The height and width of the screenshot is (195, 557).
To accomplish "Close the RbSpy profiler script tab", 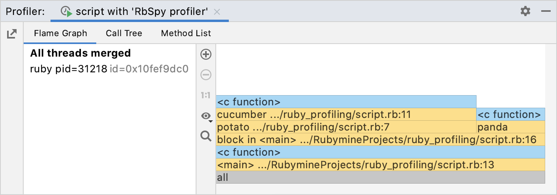I will 217,12.
